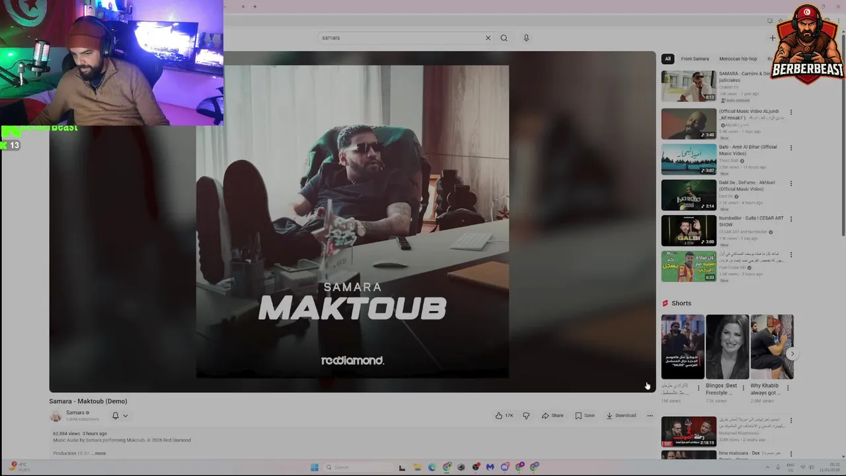
Task: Expand the description with '...more'
Action: point(98,454)
